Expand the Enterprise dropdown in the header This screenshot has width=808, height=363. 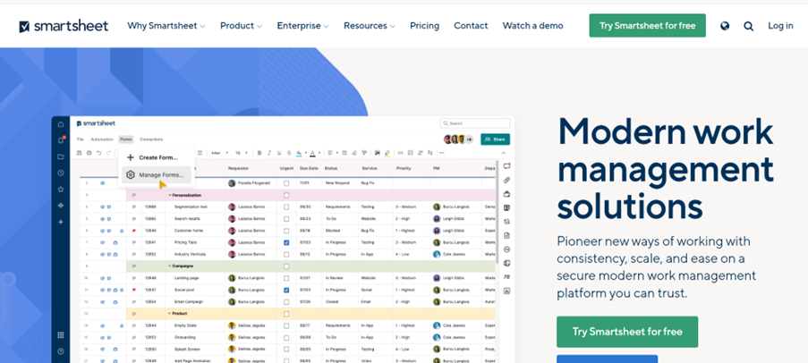pyautogui.click(x=302, y=26)
